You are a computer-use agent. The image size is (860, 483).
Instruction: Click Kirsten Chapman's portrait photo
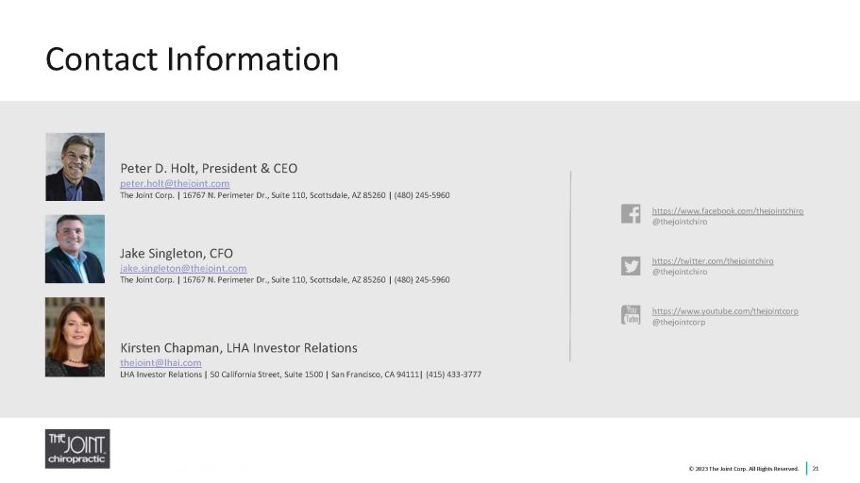click(76, 337)
